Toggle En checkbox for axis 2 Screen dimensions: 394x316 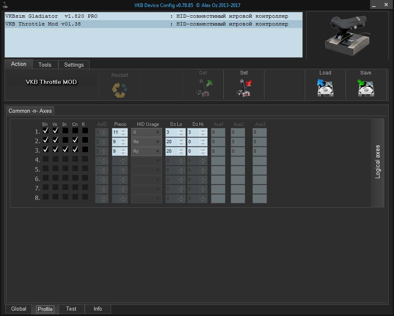46,140
